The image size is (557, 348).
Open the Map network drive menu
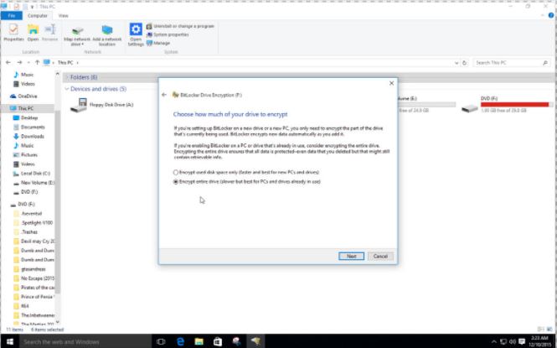click(77, 35)
